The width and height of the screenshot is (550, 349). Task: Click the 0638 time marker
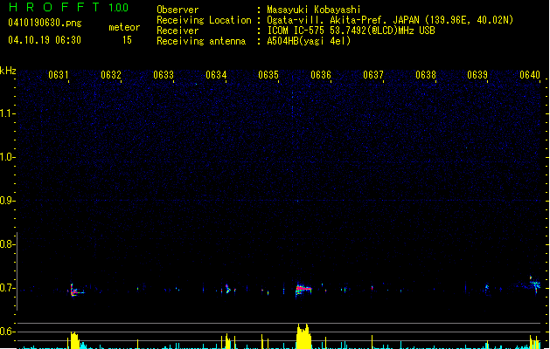point(426,75)
